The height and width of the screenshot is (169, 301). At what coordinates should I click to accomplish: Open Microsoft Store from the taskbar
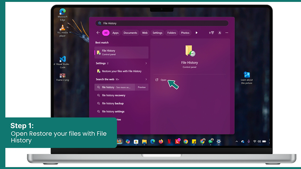(136, 141)
